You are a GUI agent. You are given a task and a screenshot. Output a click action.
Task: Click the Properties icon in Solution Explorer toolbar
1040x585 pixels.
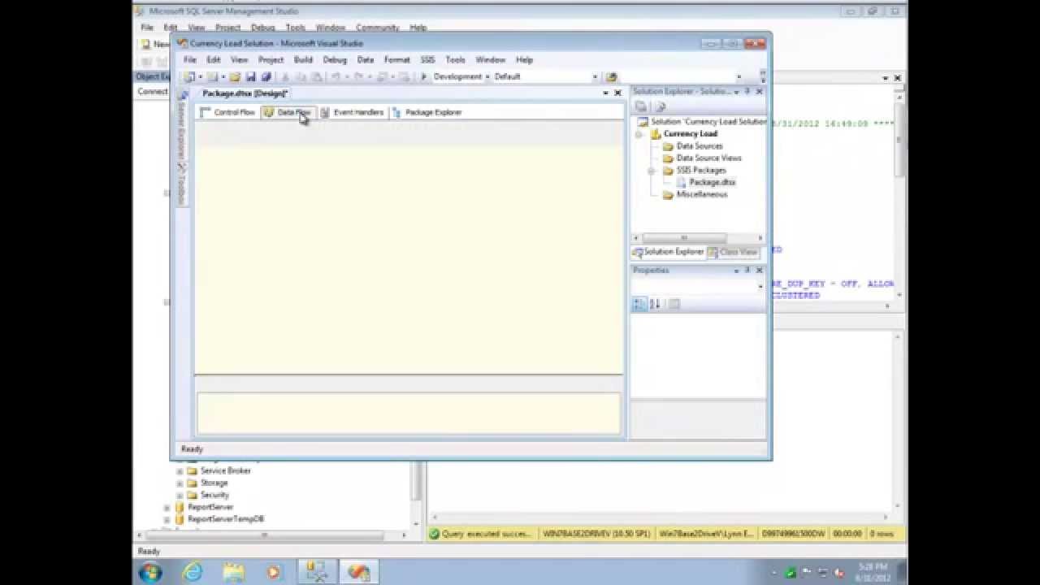640,106
